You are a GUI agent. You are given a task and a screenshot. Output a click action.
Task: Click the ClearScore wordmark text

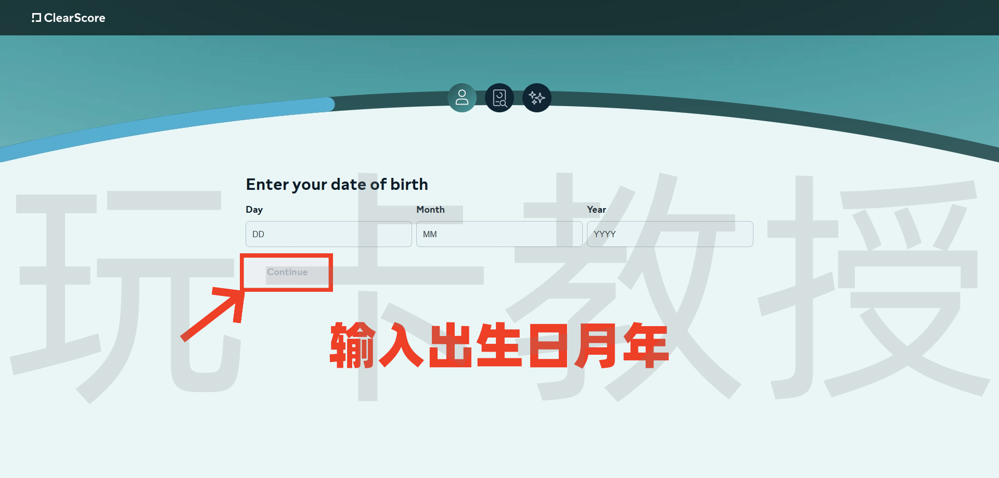[x=74, y=18]
